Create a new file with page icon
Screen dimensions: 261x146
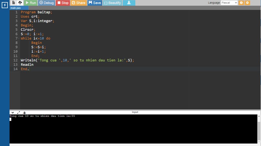(14, 3)
